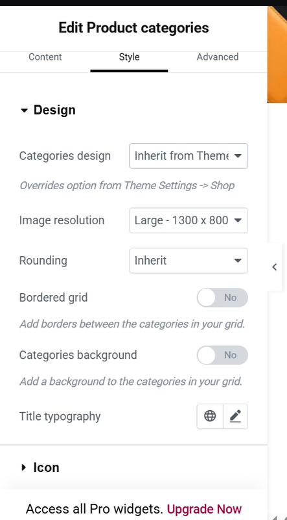Open global fonts for Title typography
Image resolution: width=287 pixels, height=520 pixels.
coord(210,416)
